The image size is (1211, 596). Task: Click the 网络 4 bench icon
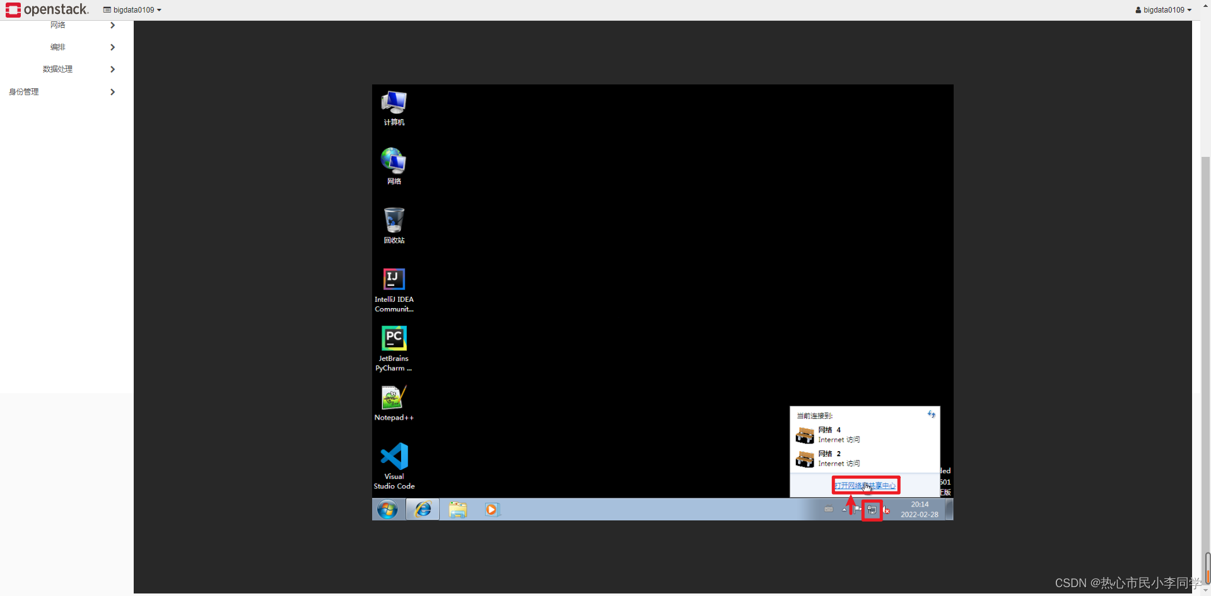(805, 435)
